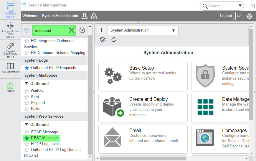Image resolution: width=256 pixels, height=161 pixels.
Task: Open All Bookmarks
Action: tap(10, 66)
